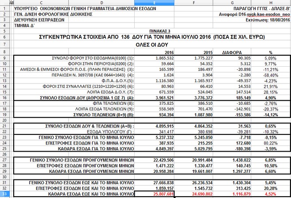This screenshot has height=198, width=291.
Task: Click value 165.599
Action: (154, 69)
